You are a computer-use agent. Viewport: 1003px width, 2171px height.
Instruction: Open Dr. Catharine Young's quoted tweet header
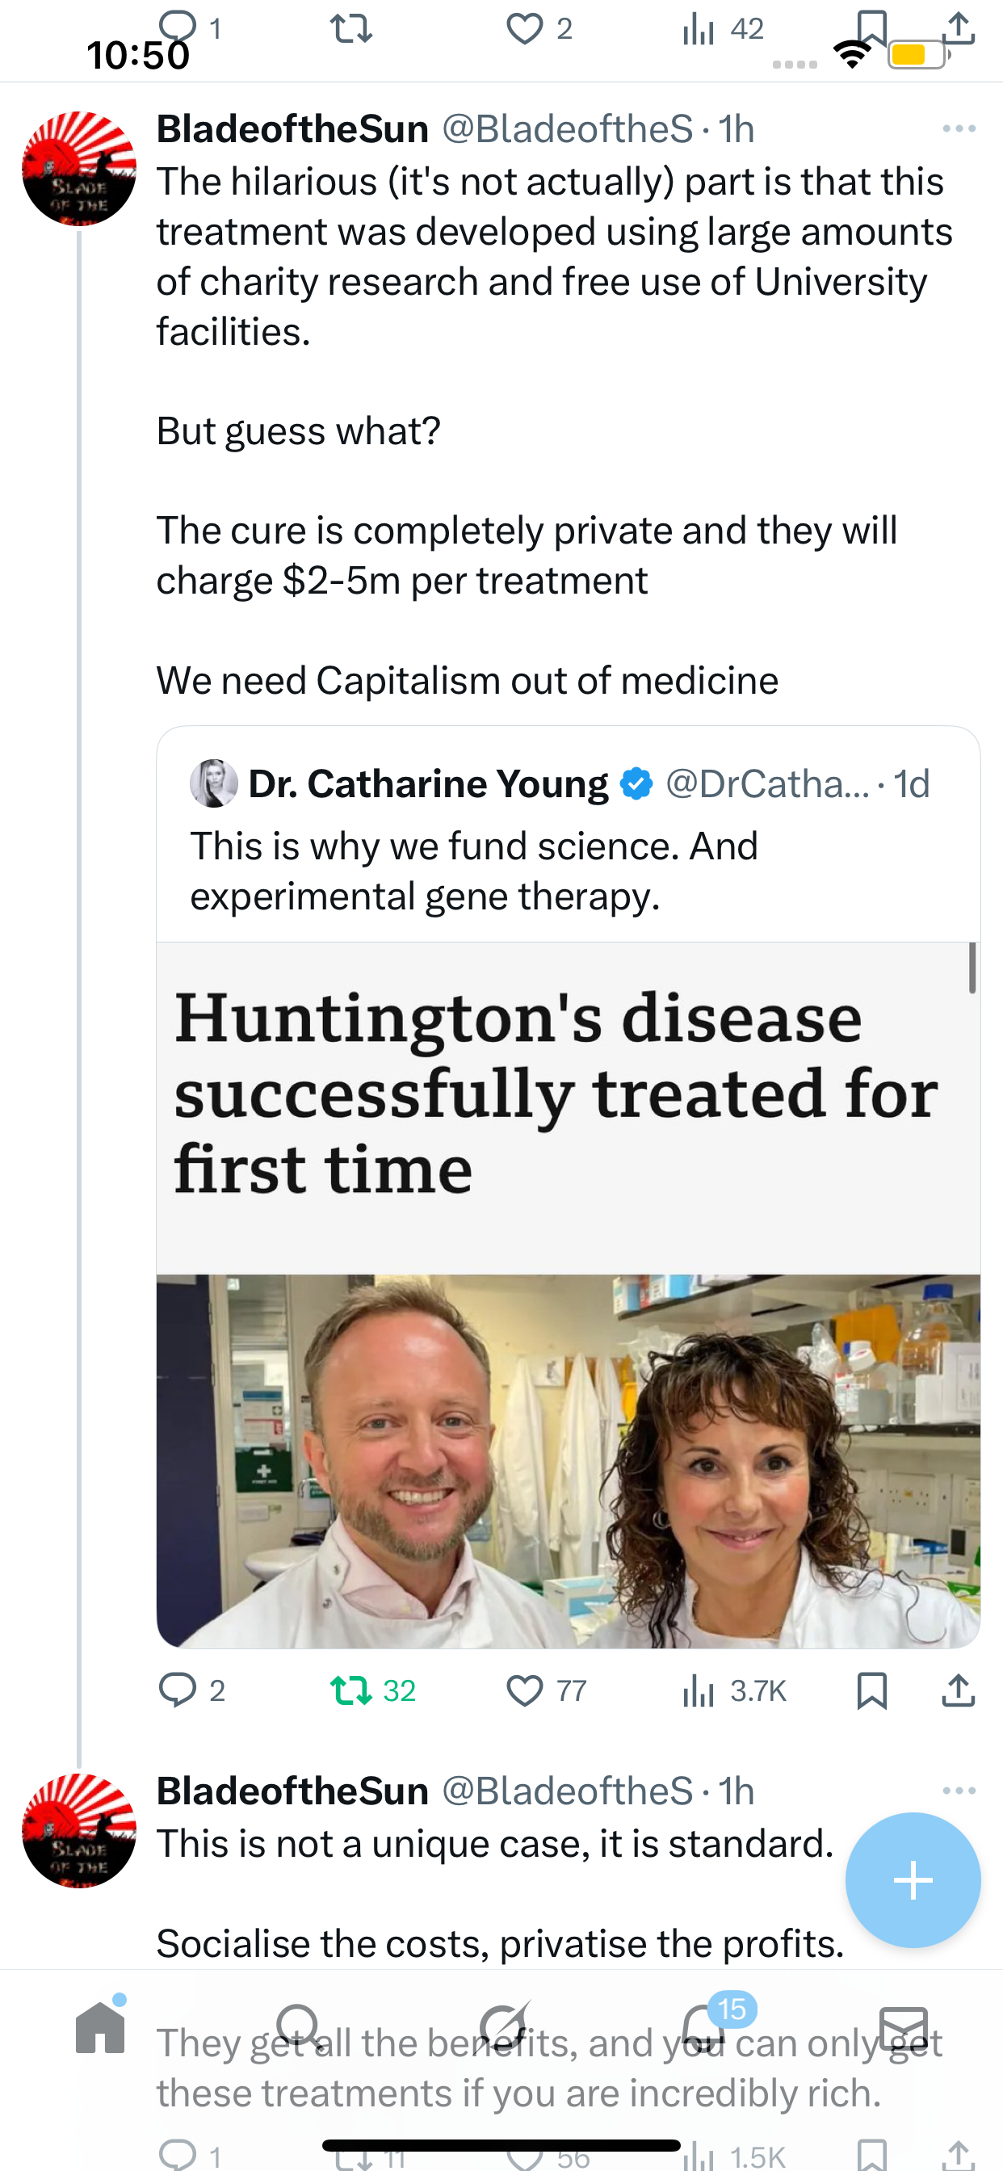[x=427, y=783]
